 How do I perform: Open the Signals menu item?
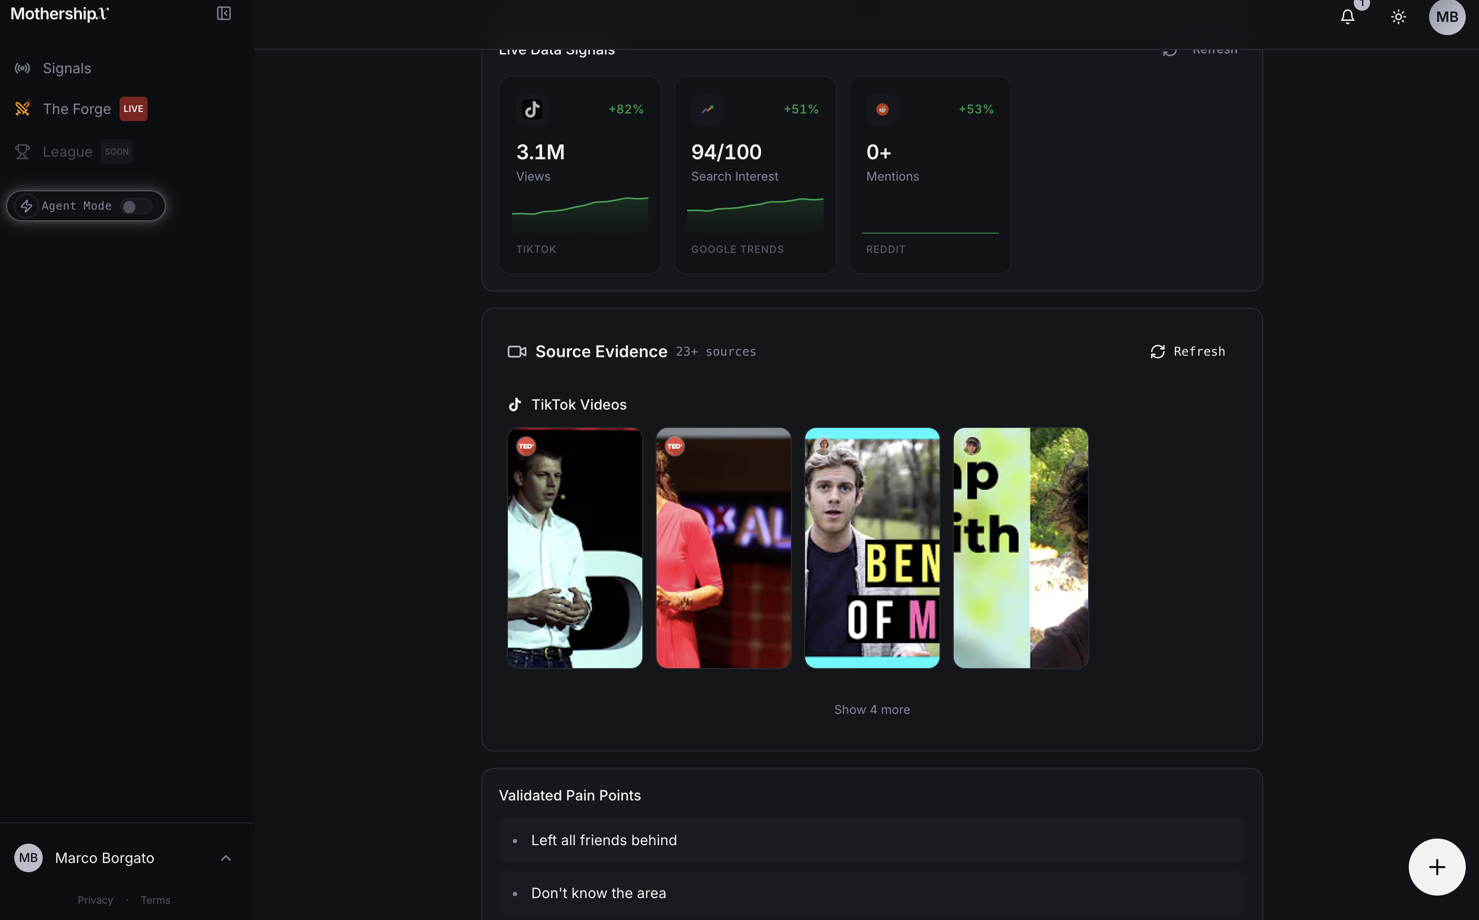coord(67,68)
